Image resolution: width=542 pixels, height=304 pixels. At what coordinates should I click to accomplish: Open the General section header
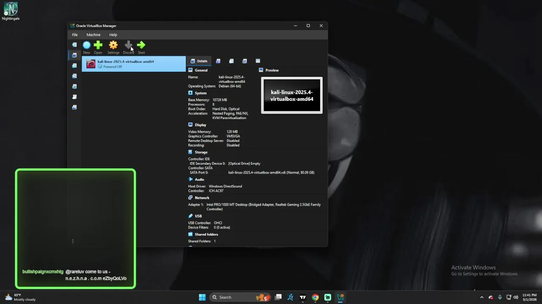point(201,70)
